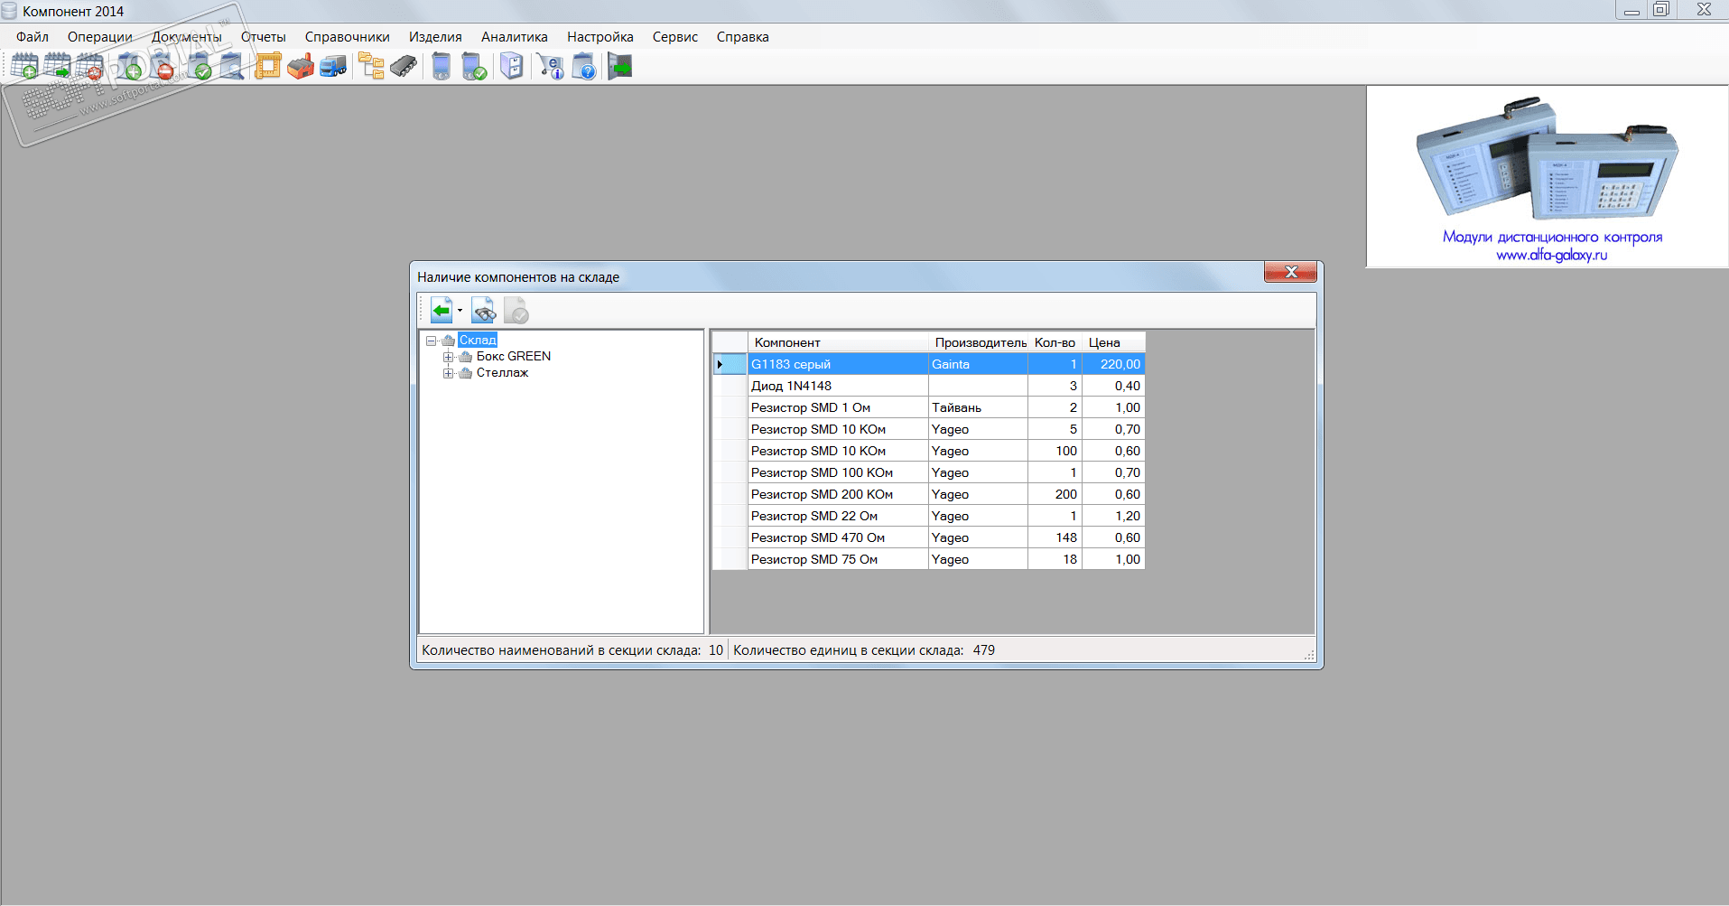The image size is (1729, 906).
Task: Click the clipboard icon with magnifying glass
Action: (x=231, y=67)
